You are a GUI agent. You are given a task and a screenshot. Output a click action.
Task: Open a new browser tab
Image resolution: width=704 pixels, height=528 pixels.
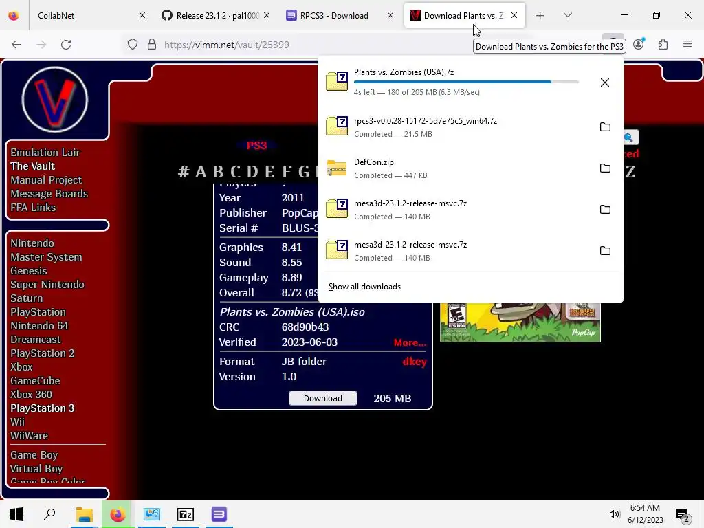pos(540,16)
